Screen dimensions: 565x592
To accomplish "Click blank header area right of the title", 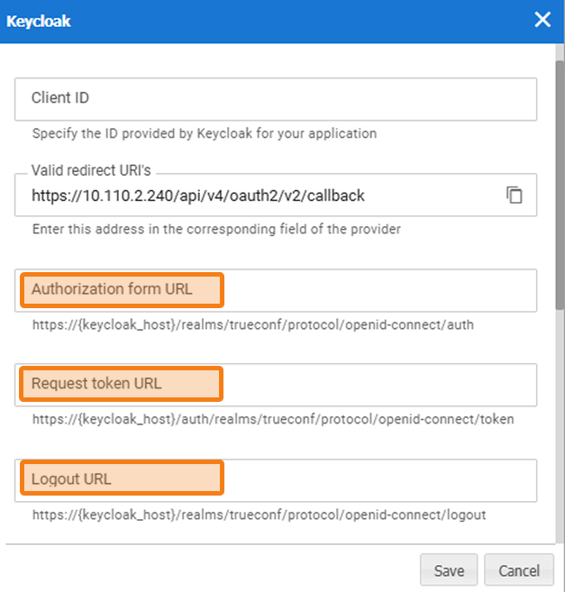I will (297, 21).
